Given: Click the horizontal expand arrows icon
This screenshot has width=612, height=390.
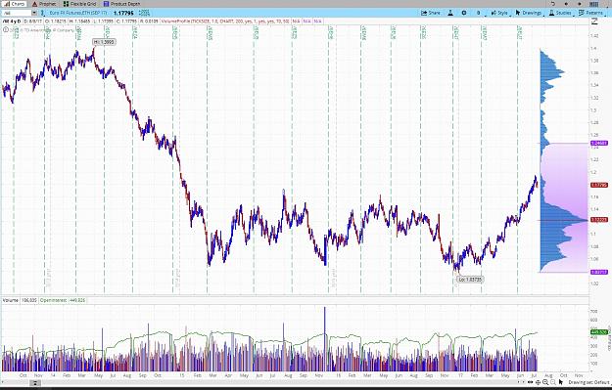Looking at the screenshot, I should point(531,383).
